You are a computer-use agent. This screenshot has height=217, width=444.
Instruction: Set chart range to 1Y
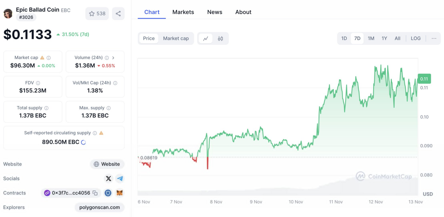coord(384,39)
